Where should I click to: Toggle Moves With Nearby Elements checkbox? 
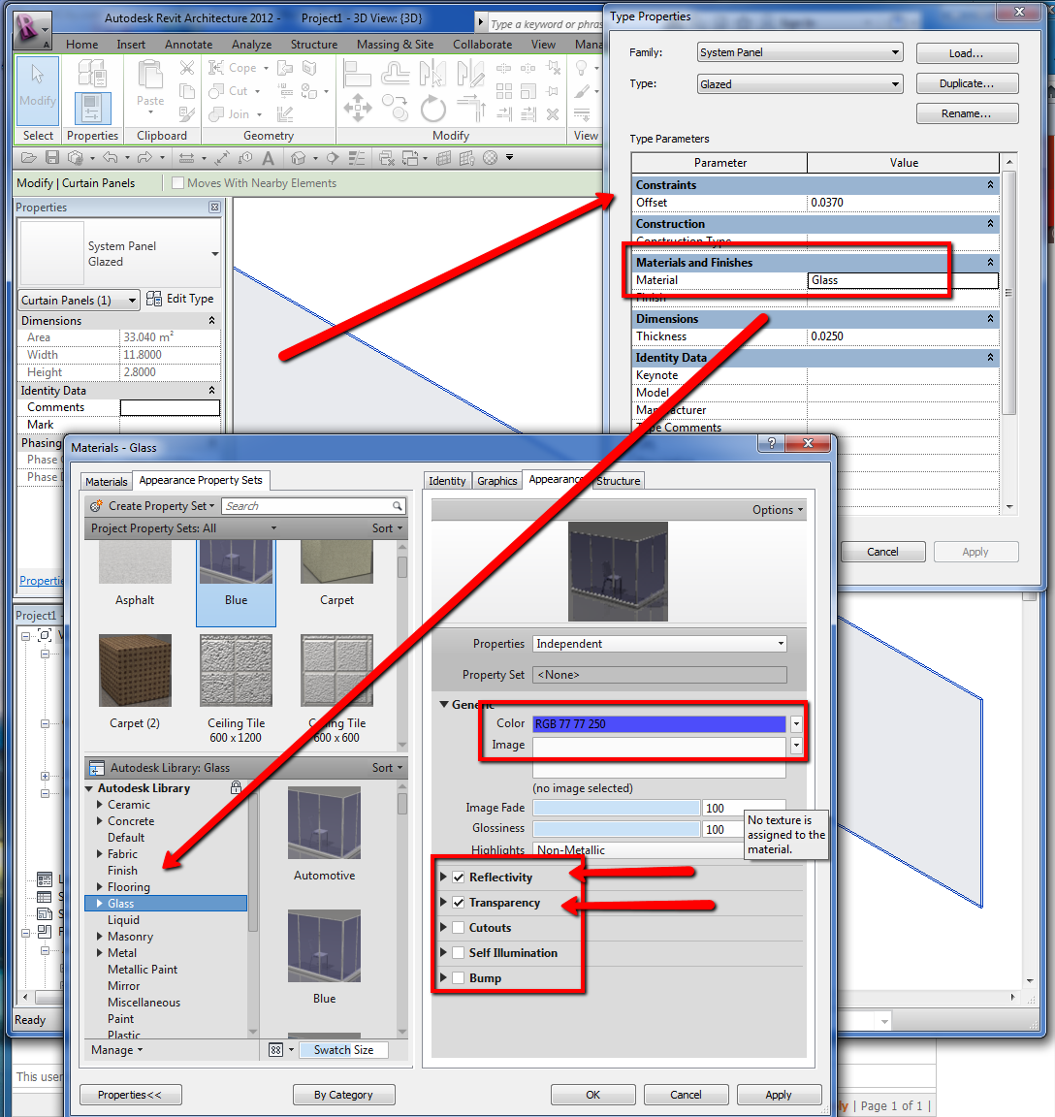click(178, 183)
